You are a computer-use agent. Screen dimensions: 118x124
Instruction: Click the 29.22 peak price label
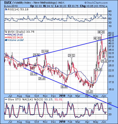click(71, 56)
